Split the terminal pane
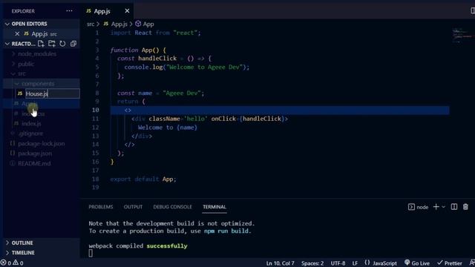 coord(453,207)
